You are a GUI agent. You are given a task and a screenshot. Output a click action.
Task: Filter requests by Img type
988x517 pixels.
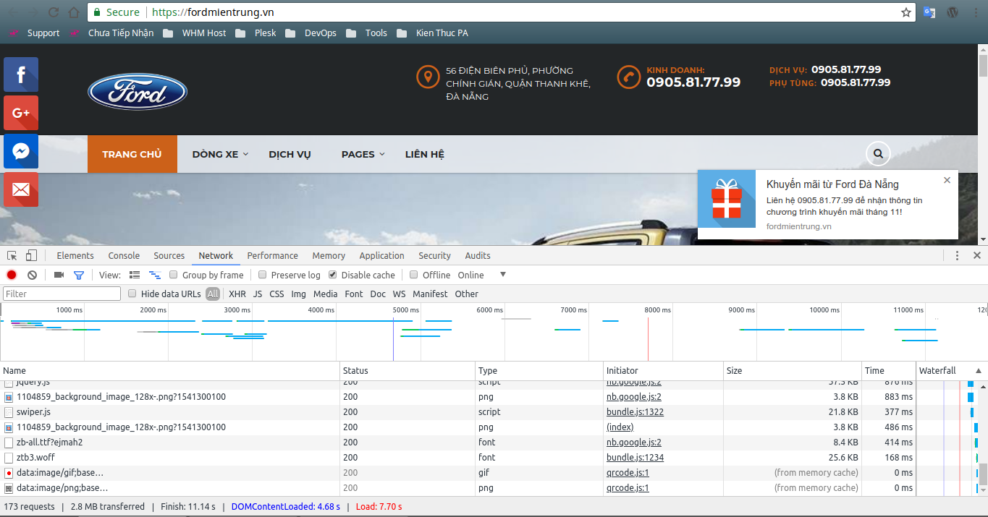coord(299,294)
